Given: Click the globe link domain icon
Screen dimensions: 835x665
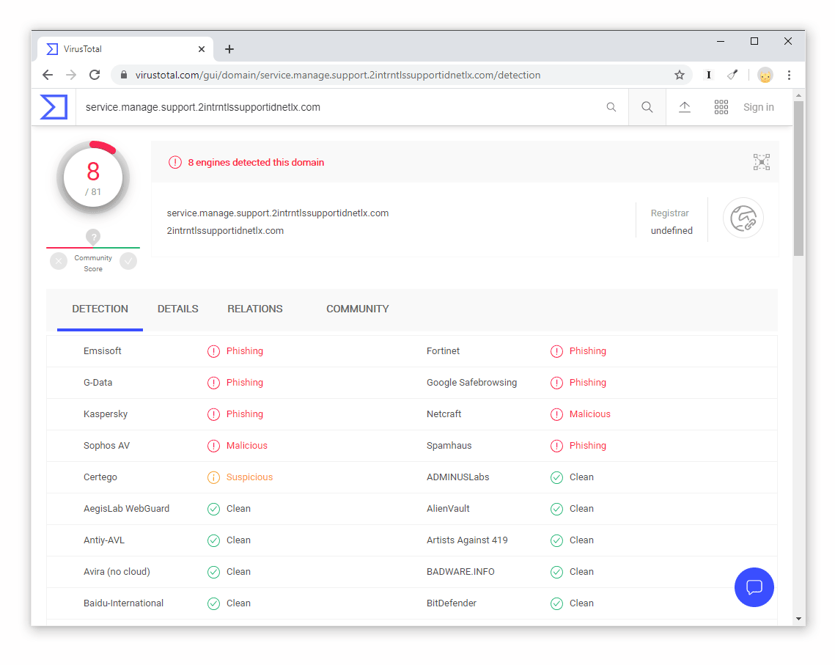Looking at the screenshot, I should [743, 218].
